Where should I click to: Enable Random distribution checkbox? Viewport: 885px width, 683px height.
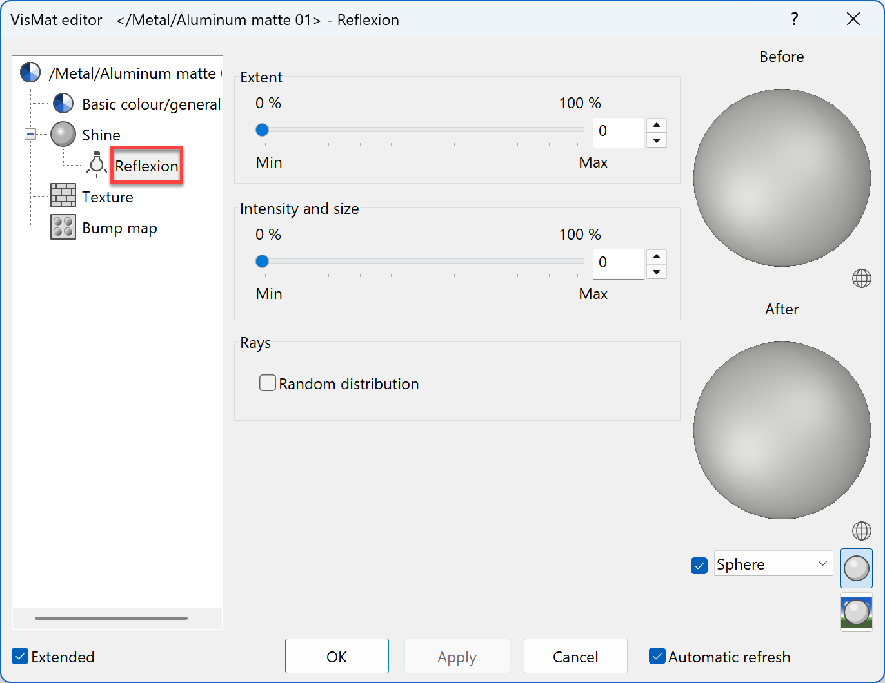tap(268, 383)
